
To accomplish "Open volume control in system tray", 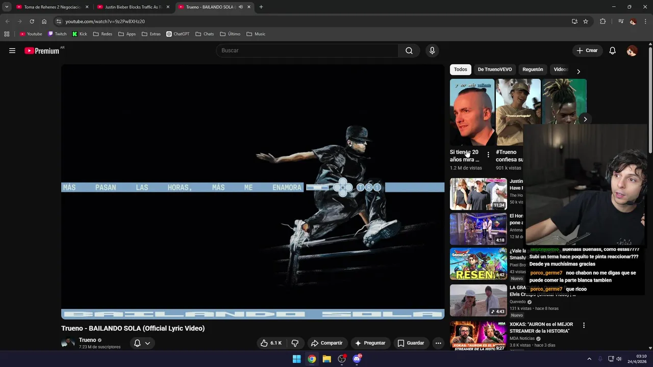I will point(619,359).
